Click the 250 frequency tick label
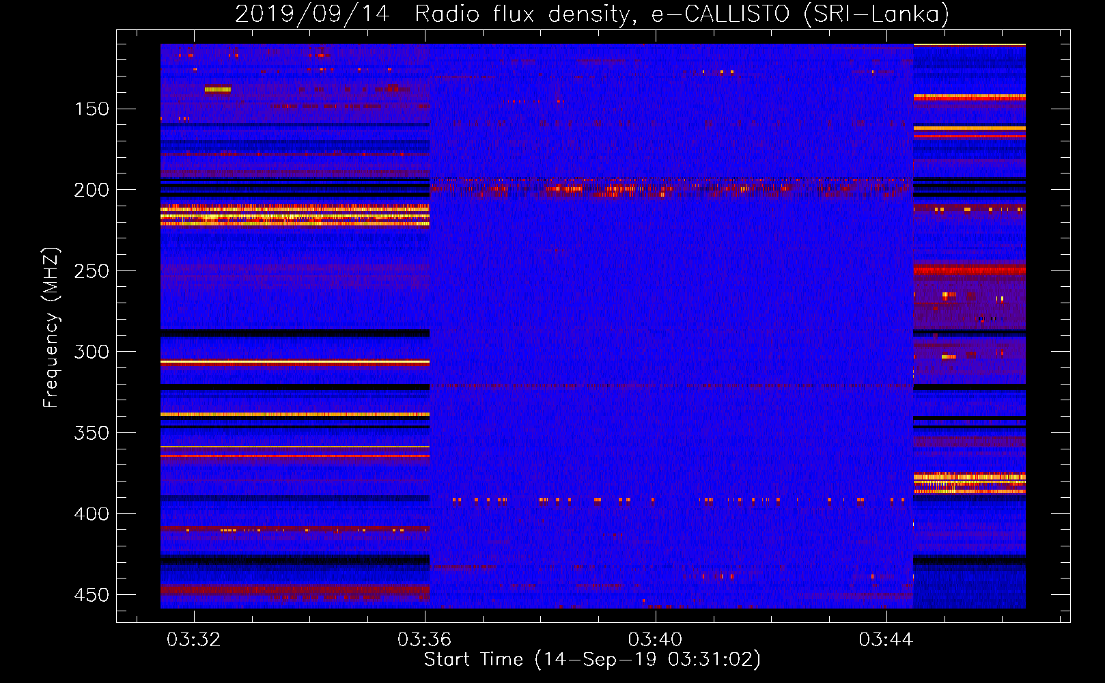 pos(91,271)
